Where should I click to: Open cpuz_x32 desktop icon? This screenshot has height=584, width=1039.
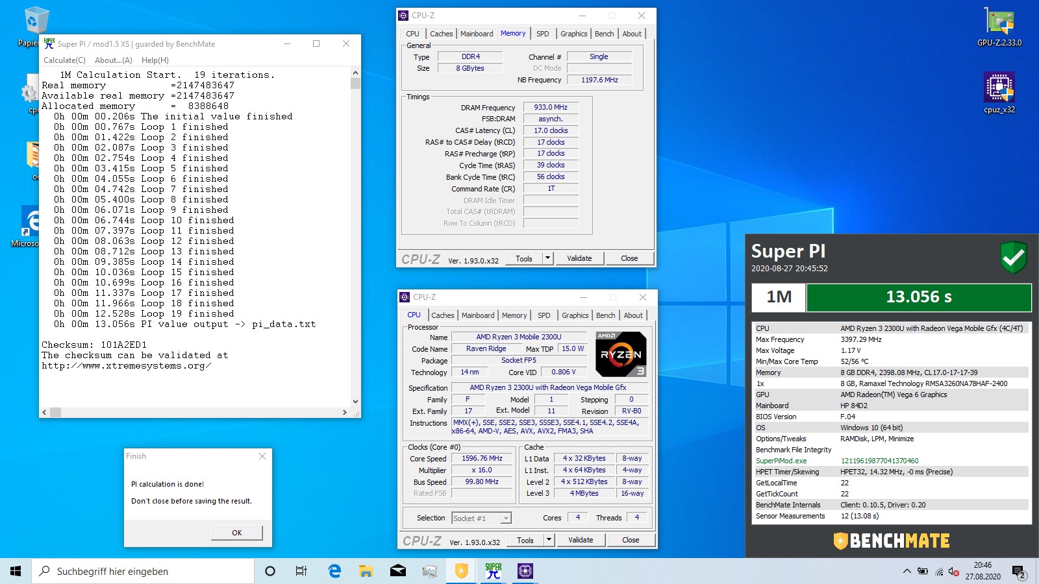(999, 93)
